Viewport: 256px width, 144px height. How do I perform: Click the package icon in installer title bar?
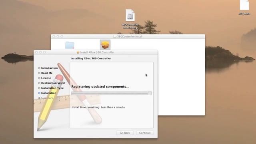coord(78,52)
